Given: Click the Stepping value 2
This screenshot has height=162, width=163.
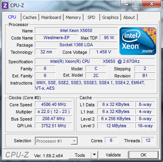Looking at the screenshot, I should 145,68.
